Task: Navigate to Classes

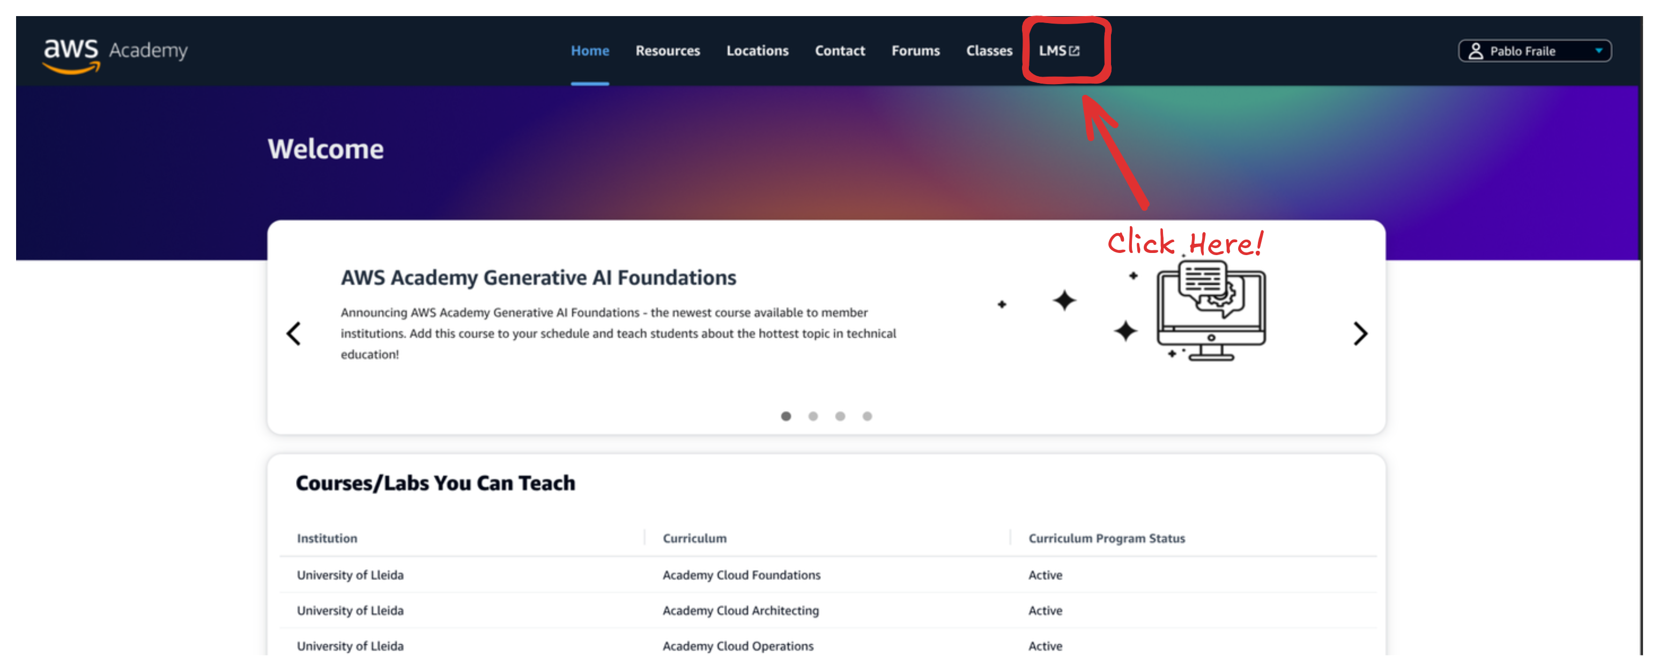Action: click(989, 51)
